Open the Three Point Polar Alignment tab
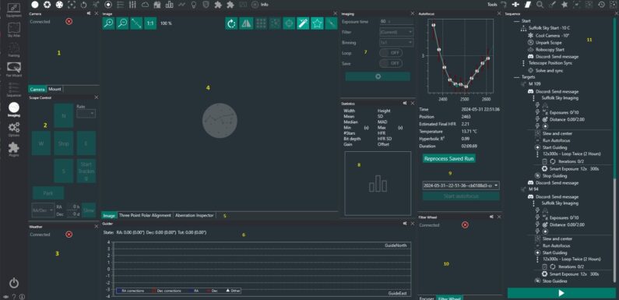 [146, 215]
